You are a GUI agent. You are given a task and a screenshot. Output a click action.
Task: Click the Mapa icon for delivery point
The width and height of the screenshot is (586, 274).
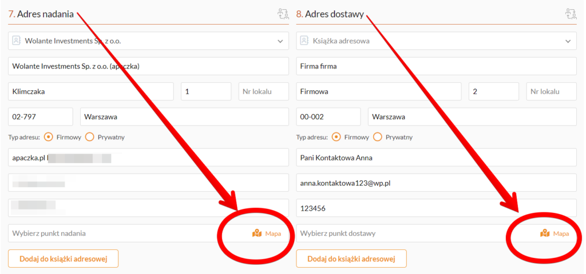(x=545, y=233)
